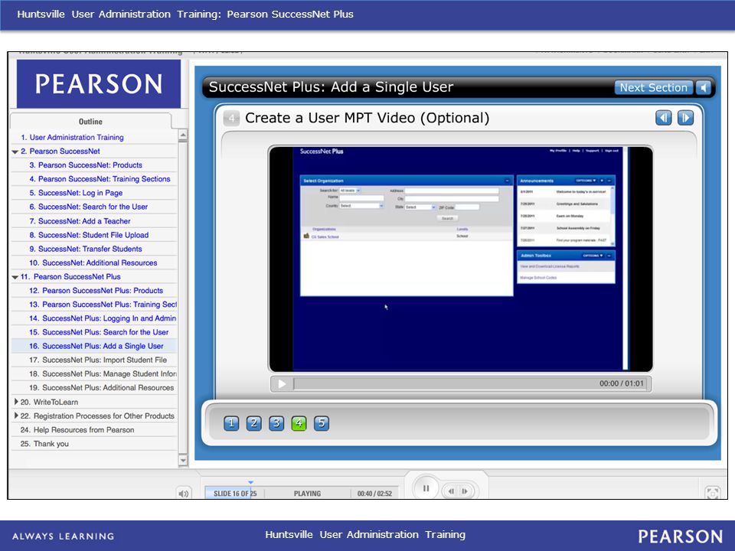
Task: Go to the next step with the right arrow
Action: (x=685, y=118)
